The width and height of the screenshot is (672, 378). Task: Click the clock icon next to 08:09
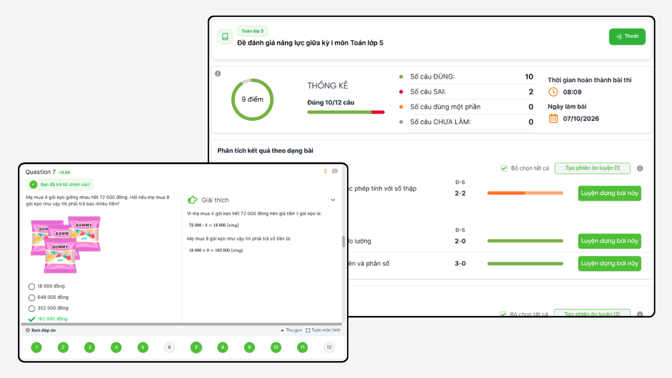point(553,92)
